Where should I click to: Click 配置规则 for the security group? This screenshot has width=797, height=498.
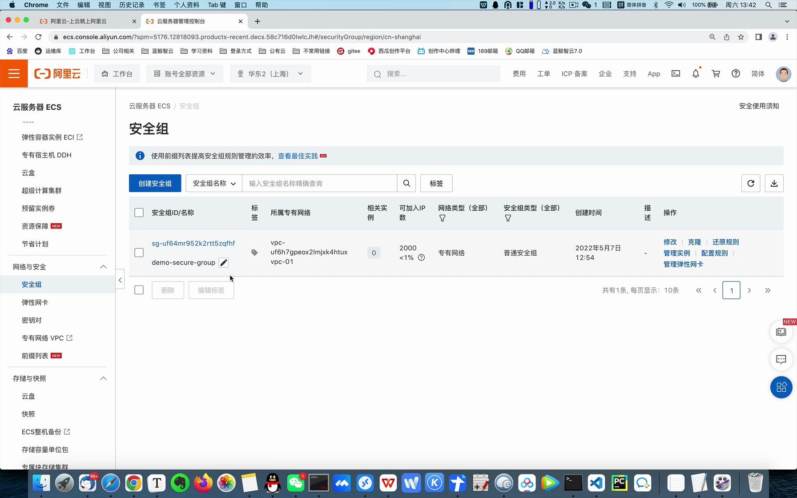714,253
